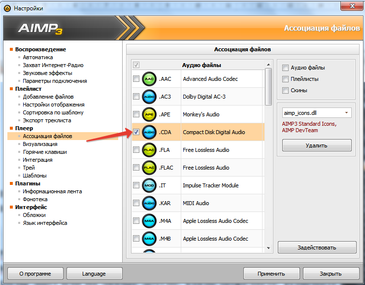Click the .IT Impulse Tracker MOD icon
The height and width of the screenshot is (285, 365).
[149, 185]
